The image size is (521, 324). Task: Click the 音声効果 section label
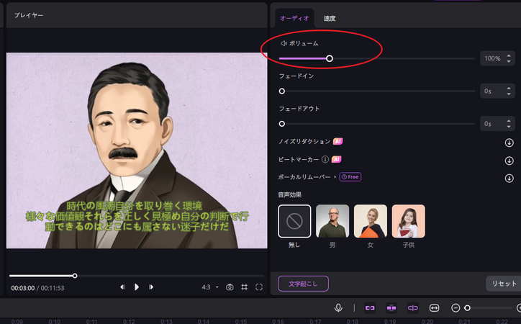click(289, 194)
